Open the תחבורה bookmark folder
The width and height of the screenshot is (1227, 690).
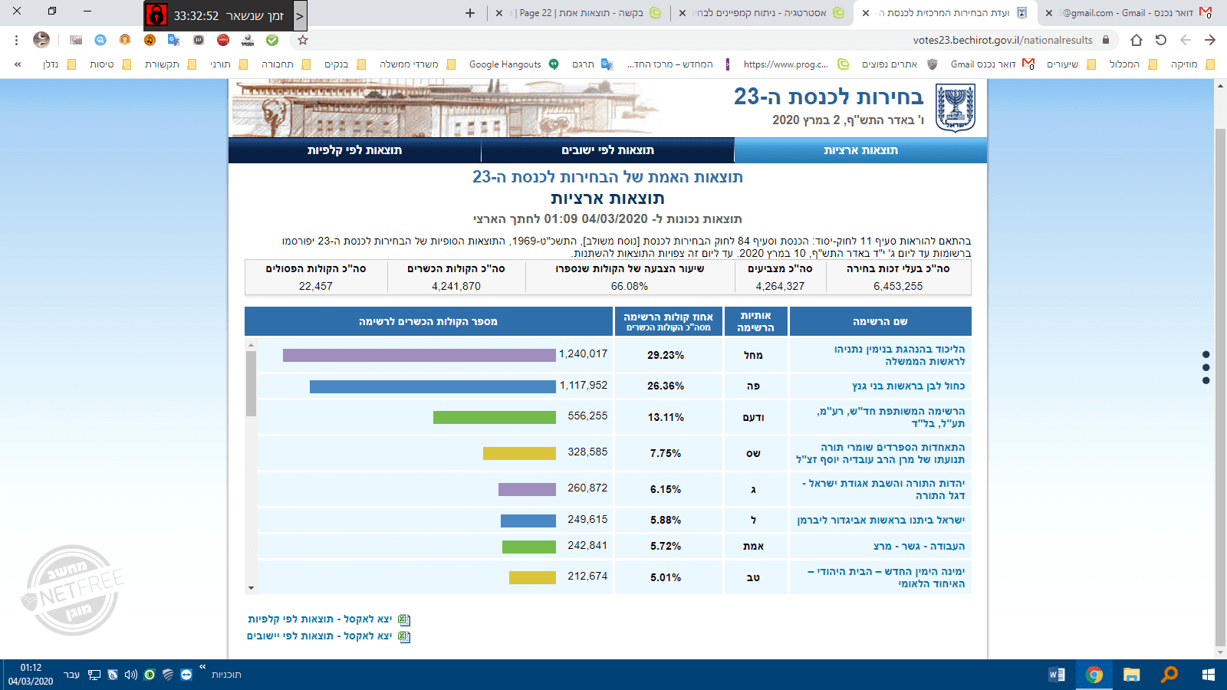click(285, 64)
